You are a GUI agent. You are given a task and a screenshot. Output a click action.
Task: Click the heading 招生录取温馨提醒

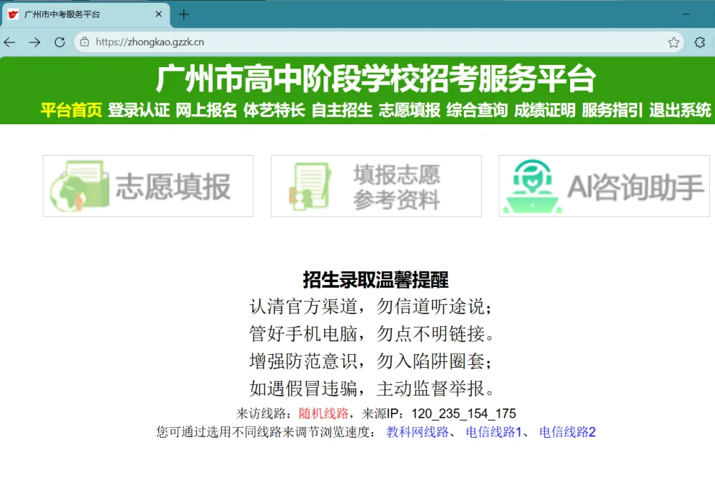click(x=376, y=280)
